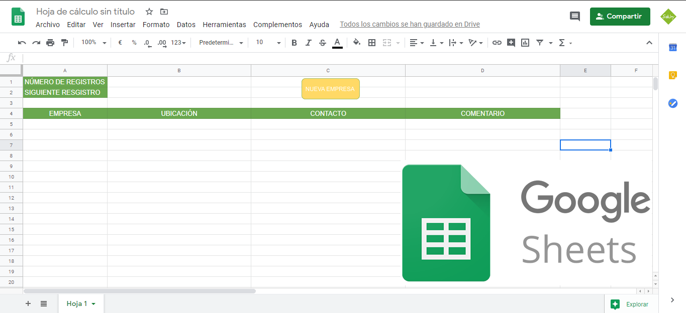Click the account avatar icon
This screenshot has height=313, width=686.
point(668,17)
